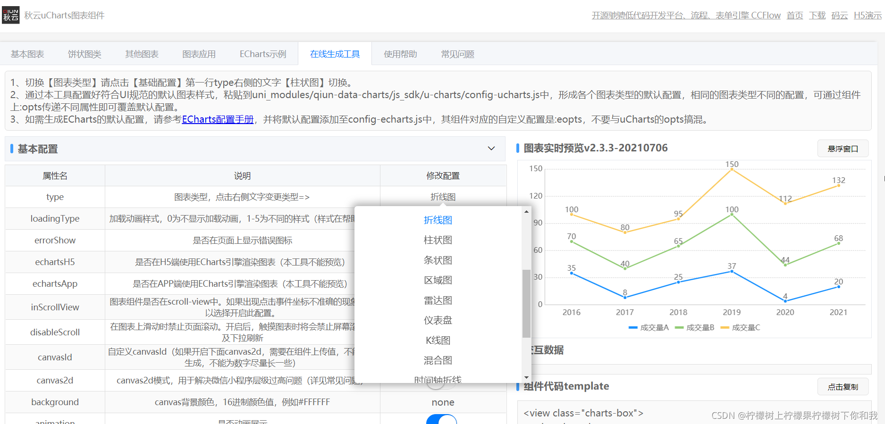Click the loadingType property name
This screenshot has width=885, height=424.
[55, 219]
